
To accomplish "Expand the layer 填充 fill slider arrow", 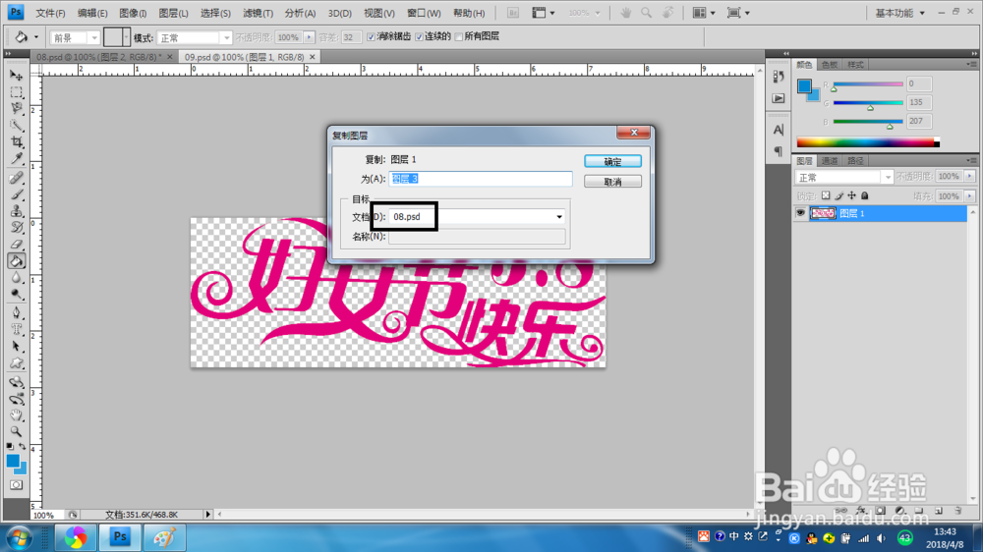I will tap(970, 196).
